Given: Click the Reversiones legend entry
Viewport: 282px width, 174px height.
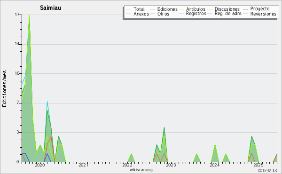Looking at the screenshot, I should (263, 14).
